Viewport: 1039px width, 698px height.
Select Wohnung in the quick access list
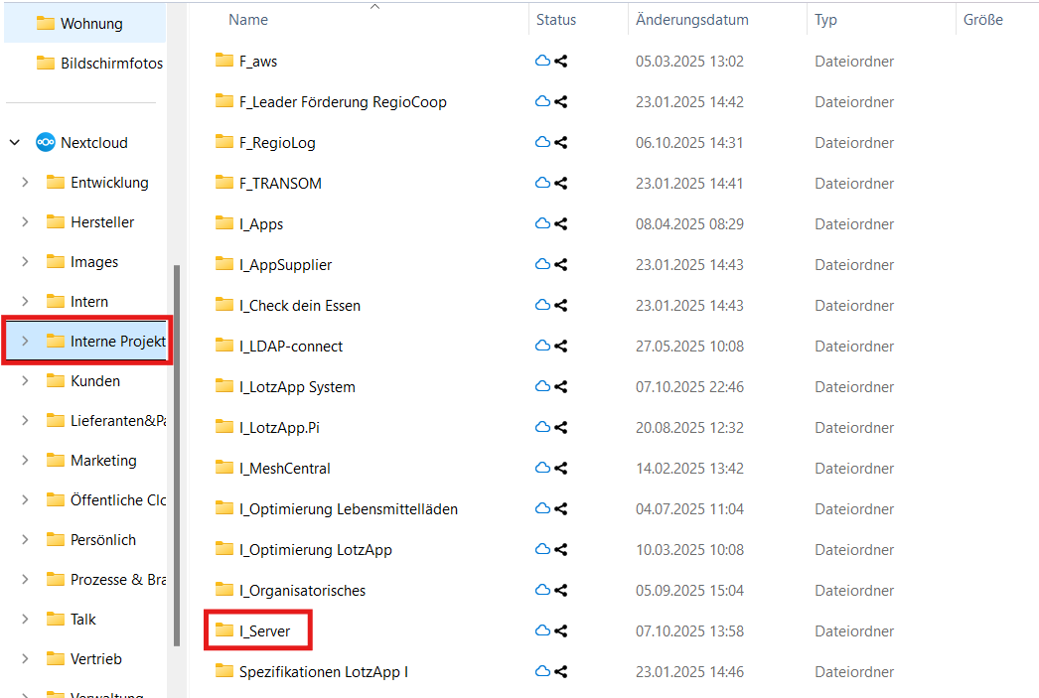91,24
